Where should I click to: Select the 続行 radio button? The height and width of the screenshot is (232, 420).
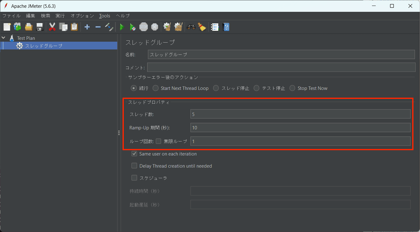tap(134, 88)
